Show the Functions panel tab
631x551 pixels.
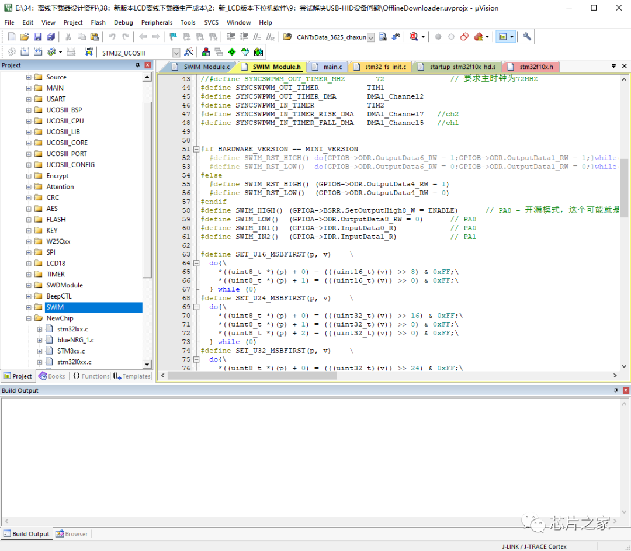click(x=91, y=376)
